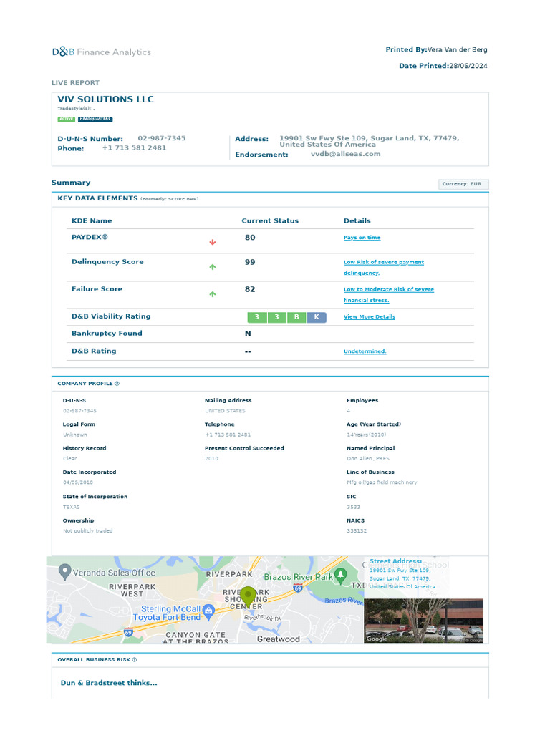Click the endorsement email vvdb@allseas.com
Image resolution: width=550 pixels, height=733 pixels.
pyautogui.click(x=346, y=154)
